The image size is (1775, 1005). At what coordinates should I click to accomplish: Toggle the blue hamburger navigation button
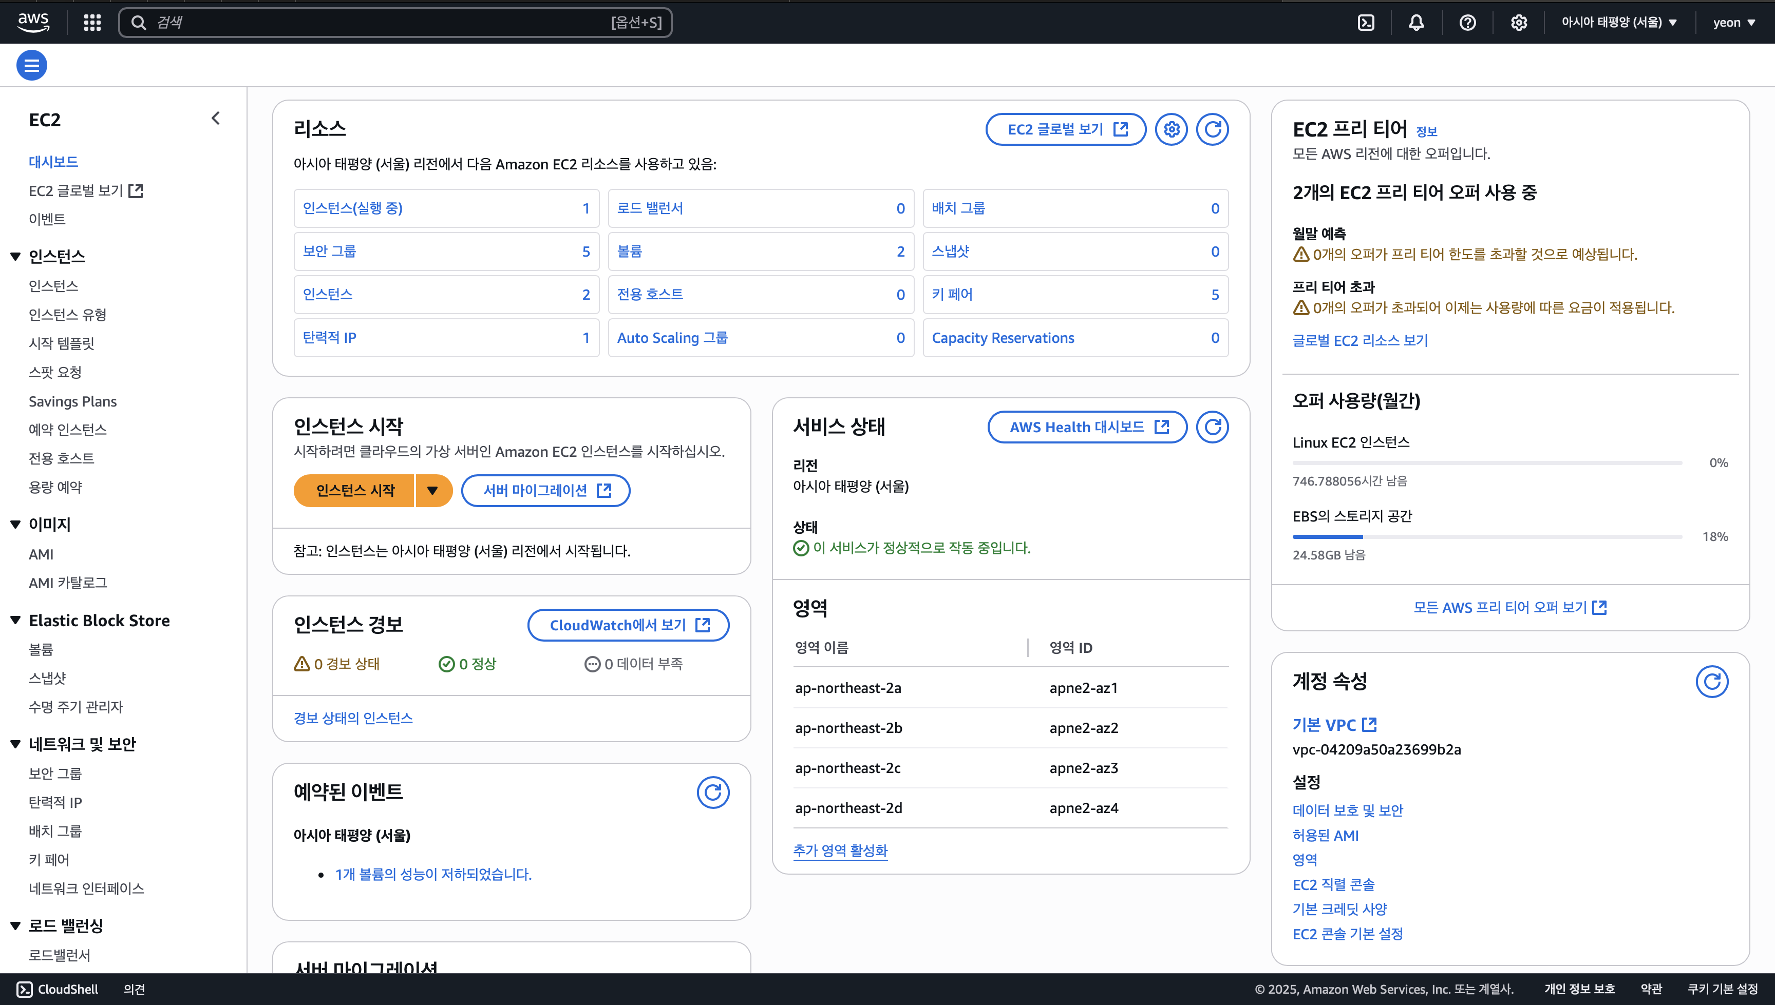click(x=32, y=66)
